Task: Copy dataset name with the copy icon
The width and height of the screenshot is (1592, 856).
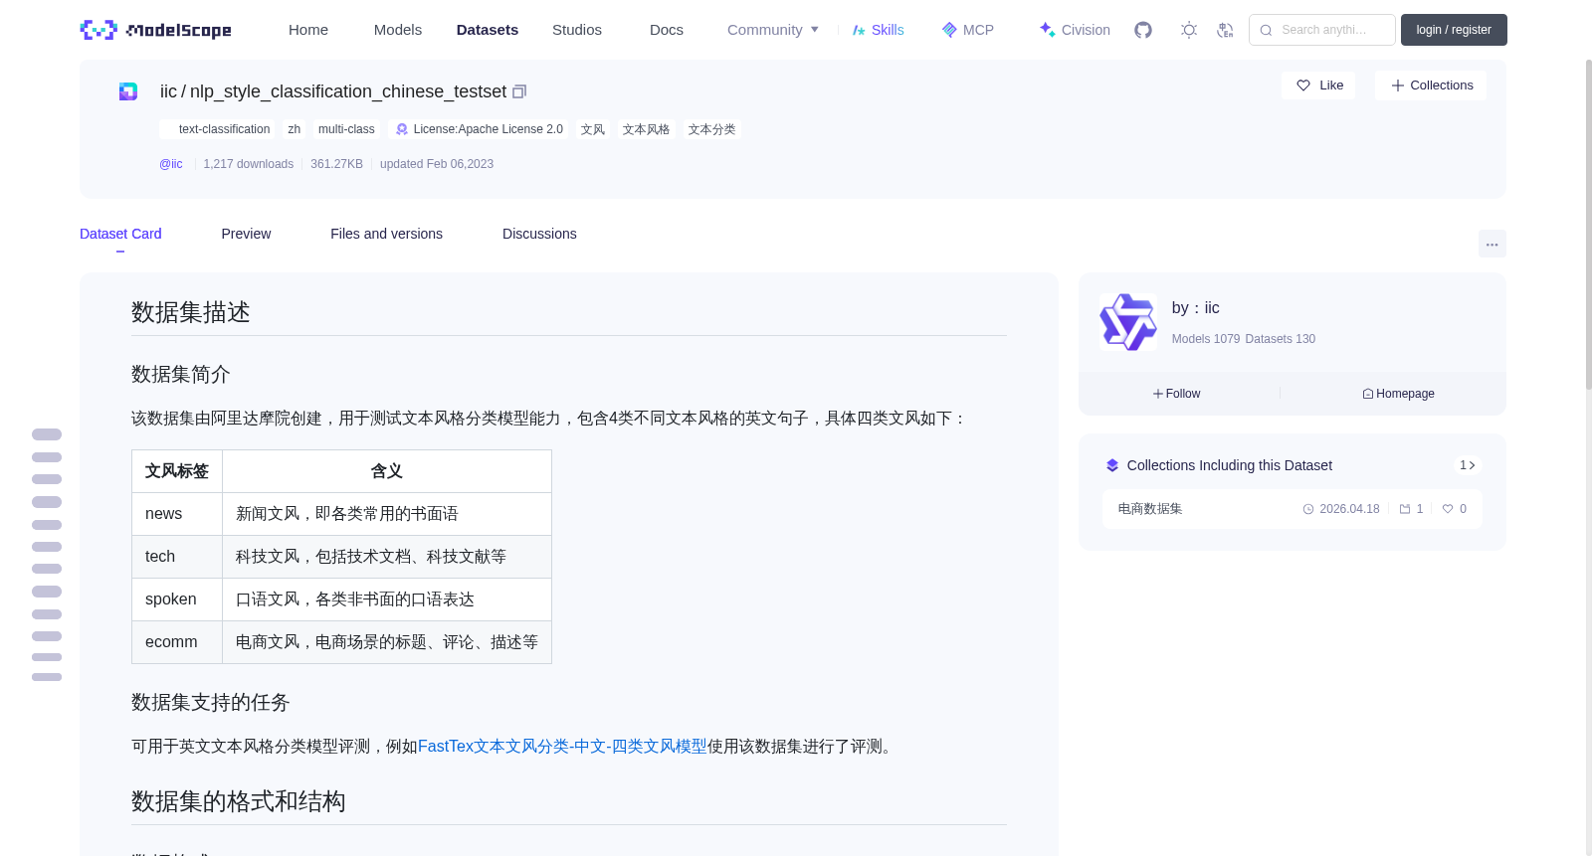Action: [x=519, y=91]
